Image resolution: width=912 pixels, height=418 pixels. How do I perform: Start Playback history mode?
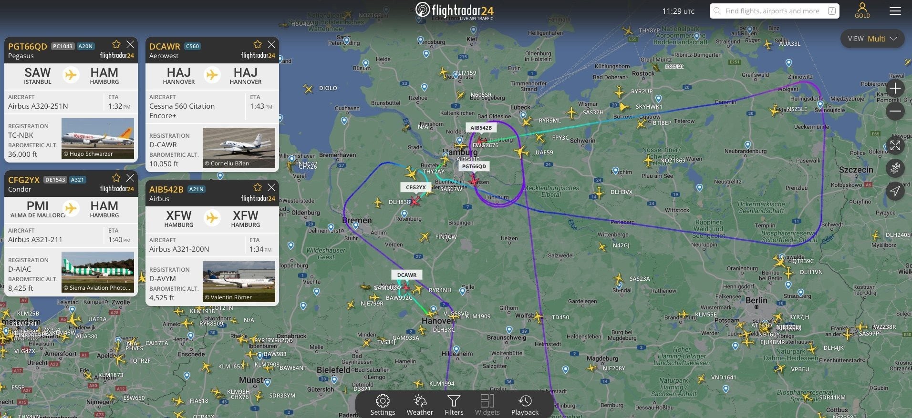point(525,405)
